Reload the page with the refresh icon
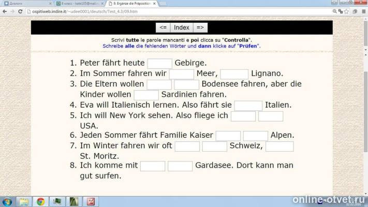 tap(20, 11)
